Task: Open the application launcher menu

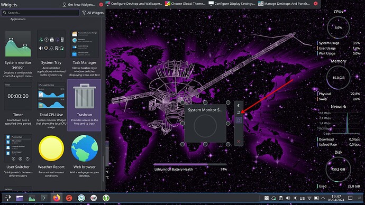Action: click(x=8, y=198)
